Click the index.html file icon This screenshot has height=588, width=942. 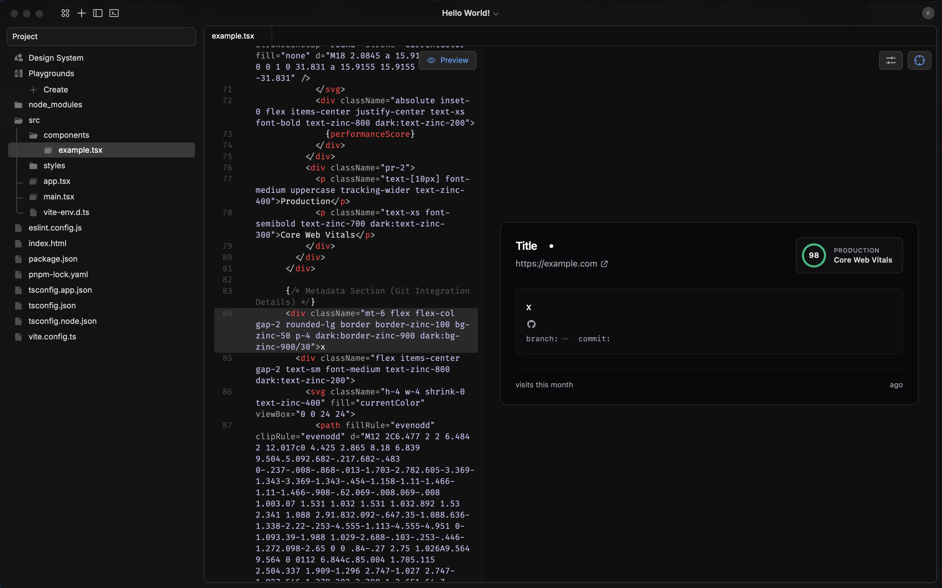pos(18,244)
